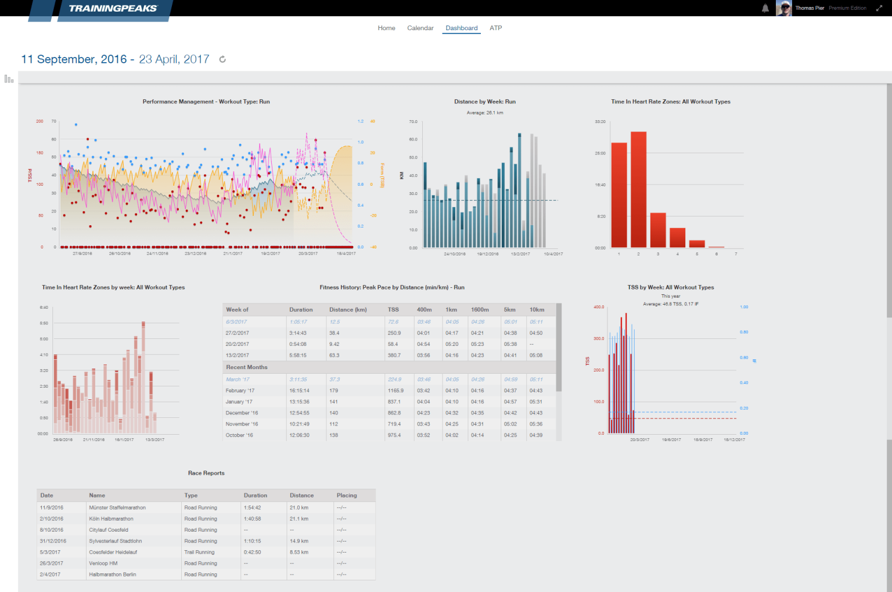
Task: Change the end date 23 April, 2017
Action: tap(174, 59)
